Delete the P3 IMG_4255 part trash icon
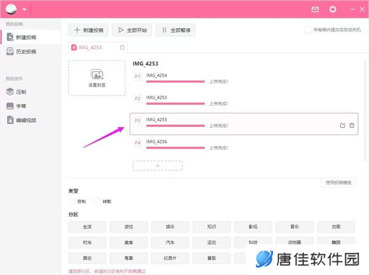 (x=352, y=125)
